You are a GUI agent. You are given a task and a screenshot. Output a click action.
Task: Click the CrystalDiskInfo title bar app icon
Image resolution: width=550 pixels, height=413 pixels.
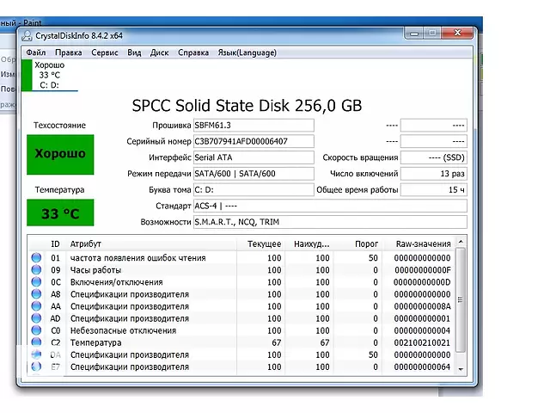coord(27,35)
